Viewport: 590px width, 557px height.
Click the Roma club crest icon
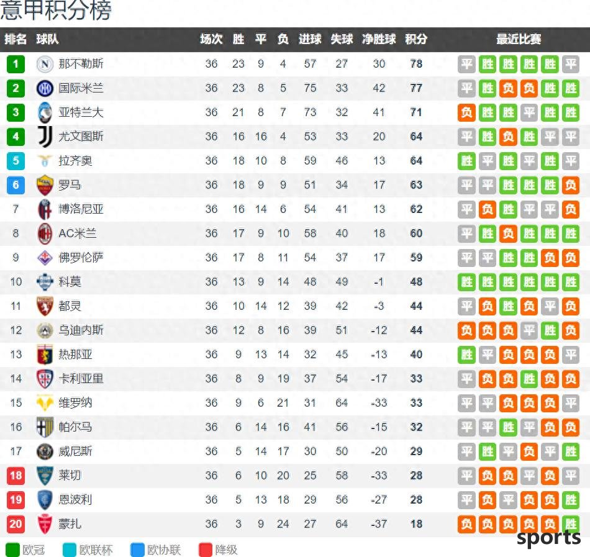45,185
